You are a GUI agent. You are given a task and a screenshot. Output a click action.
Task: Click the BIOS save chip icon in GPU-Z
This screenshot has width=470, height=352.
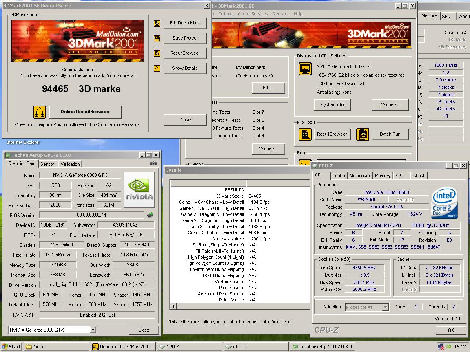[x=150, y=215]
